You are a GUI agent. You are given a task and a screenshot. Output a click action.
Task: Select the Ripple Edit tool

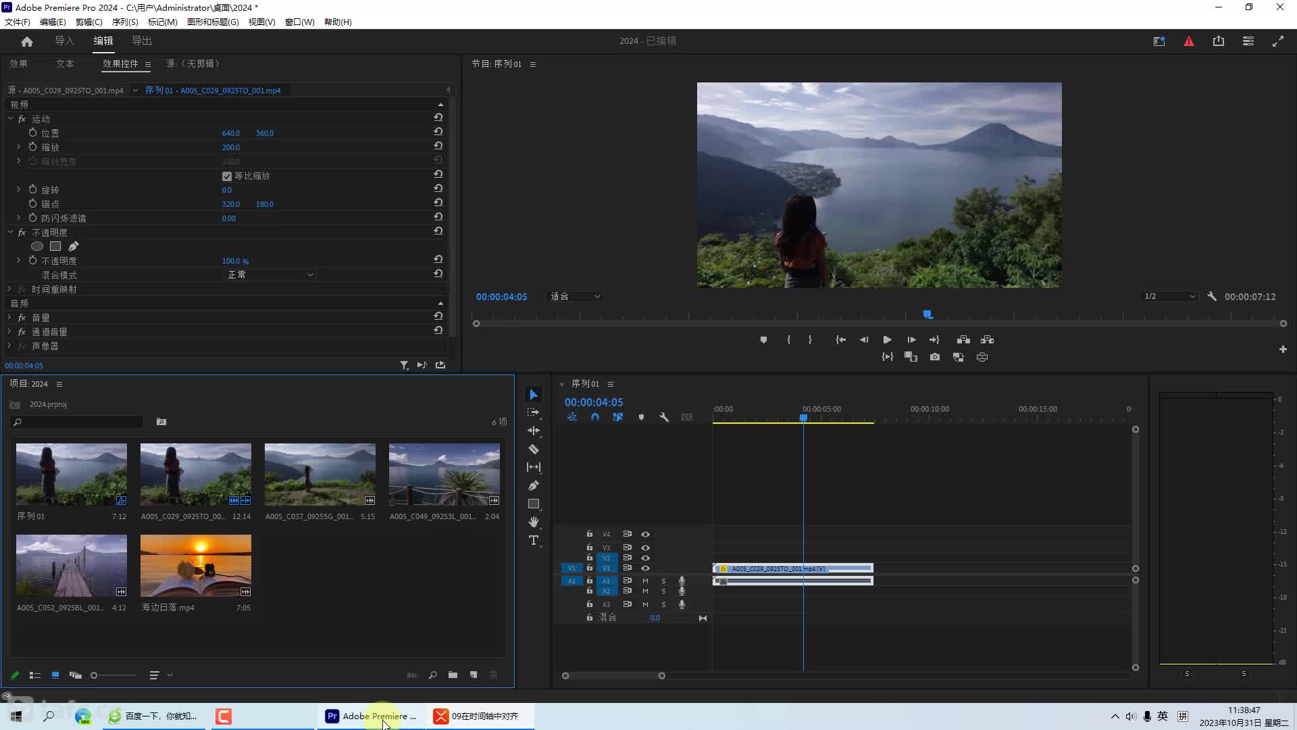pyautogui.click(x=534, y=431)
